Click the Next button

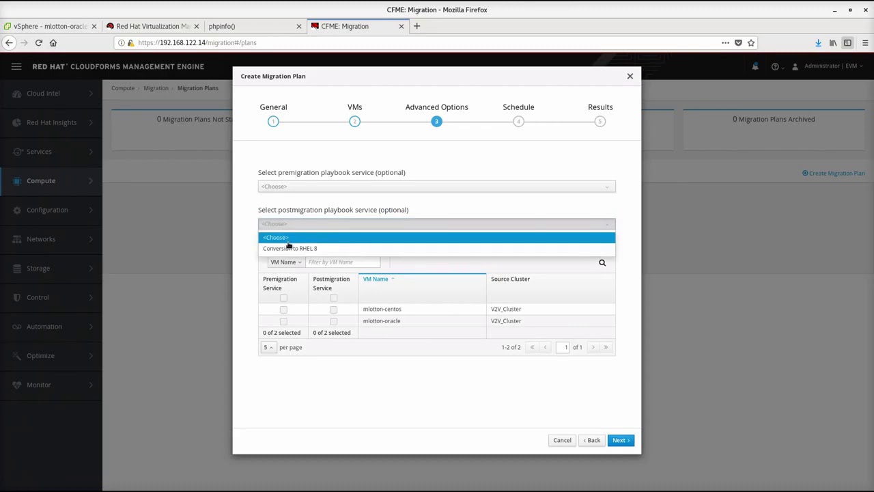(x=621, y=440)
